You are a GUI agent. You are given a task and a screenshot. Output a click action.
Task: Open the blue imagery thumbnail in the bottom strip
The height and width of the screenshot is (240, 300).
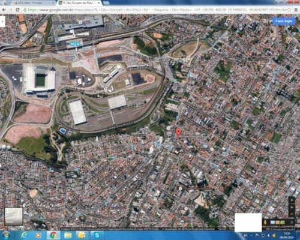tap(272, 222)
